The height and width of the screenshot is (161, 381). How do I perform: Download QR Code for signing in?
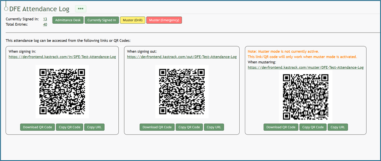[37, 127]
